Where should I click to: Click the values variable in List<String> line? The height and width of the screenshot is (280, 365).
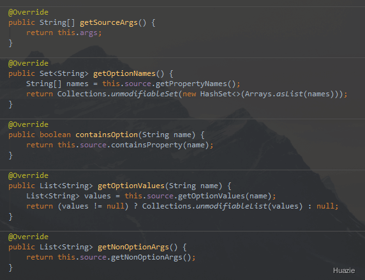(98, 196)
